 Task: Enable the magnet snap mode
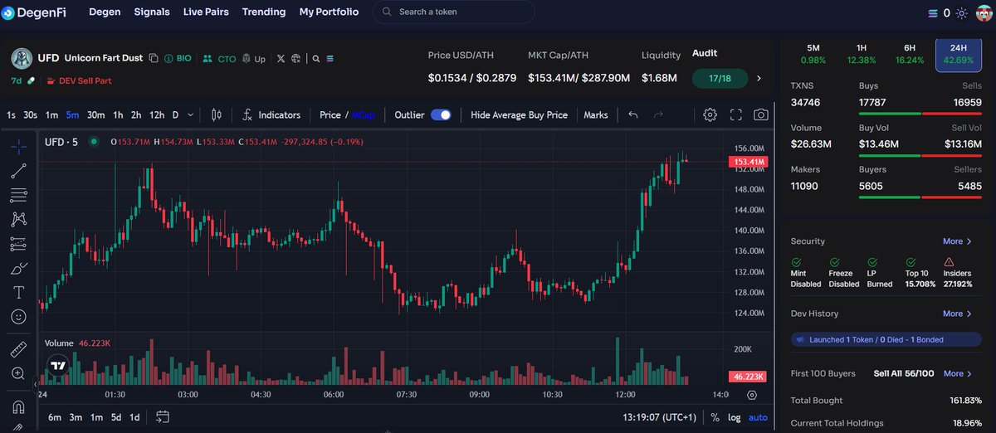18,407
